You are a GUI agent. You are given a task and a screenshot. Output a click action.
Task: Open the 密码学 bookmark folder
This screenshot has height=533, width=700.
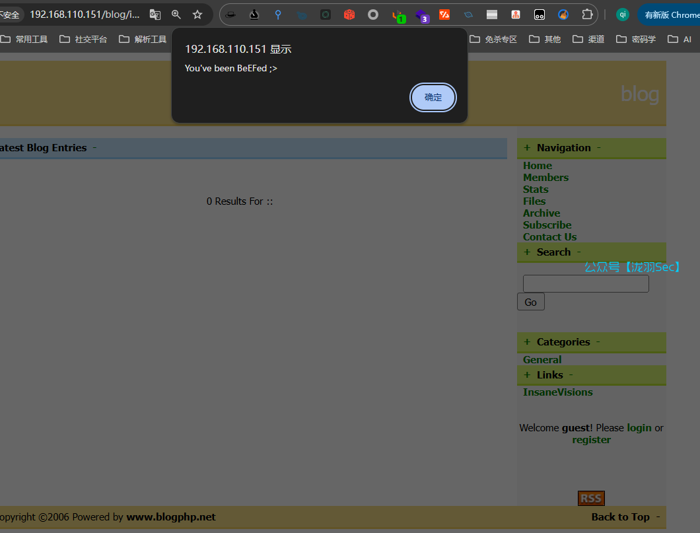pyautogui.click(x=636, y=39)
